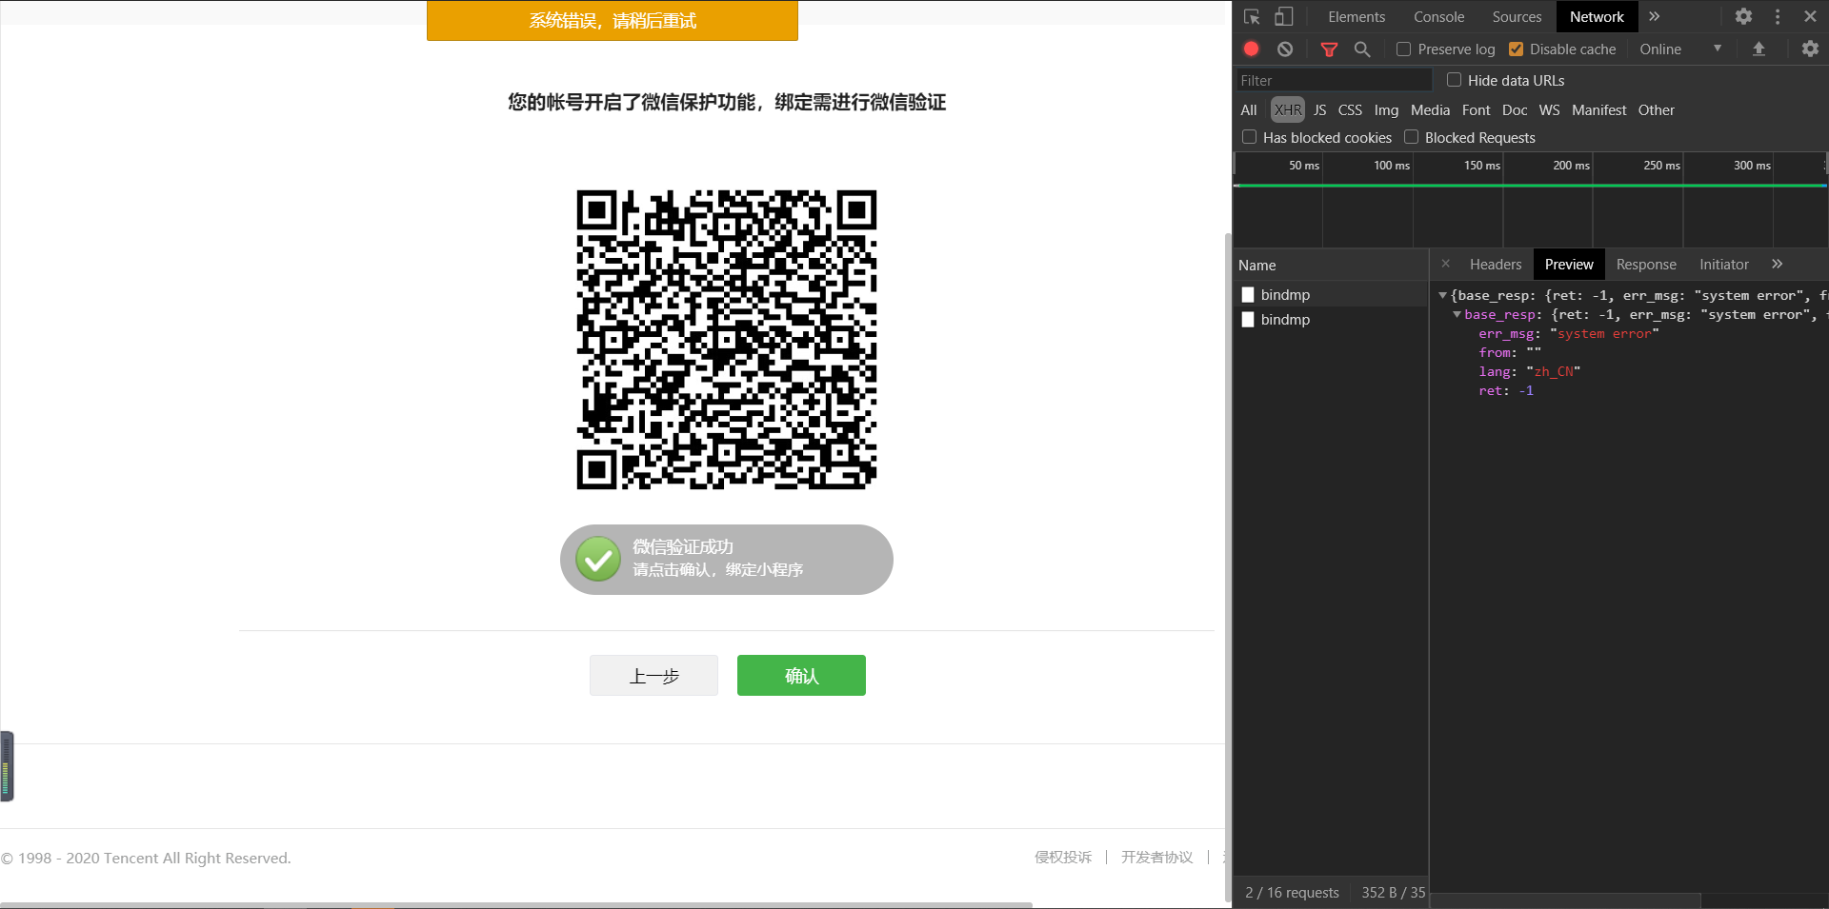This screenshot has height=909, width=1829.
Task: Filter requests by WS
Action: [1549, 109]
